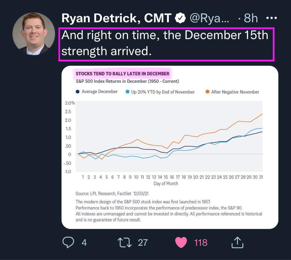The width and height of the screenshot is (291, 260).
Task: Open the three-dot more options menu
Action: [271, 18]
